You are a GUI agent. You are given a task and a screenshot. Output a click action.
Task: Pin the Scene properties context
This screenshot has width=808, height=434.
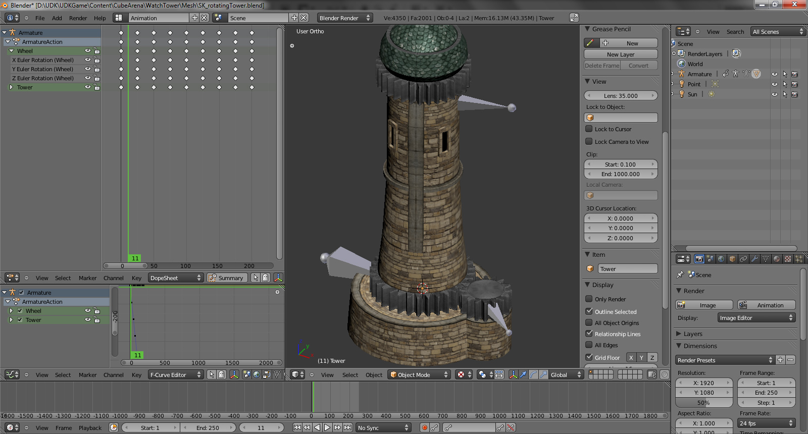point(680,275)
